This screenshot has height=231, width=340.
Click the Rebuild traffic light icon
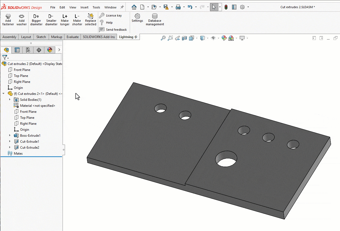point(226,7)
